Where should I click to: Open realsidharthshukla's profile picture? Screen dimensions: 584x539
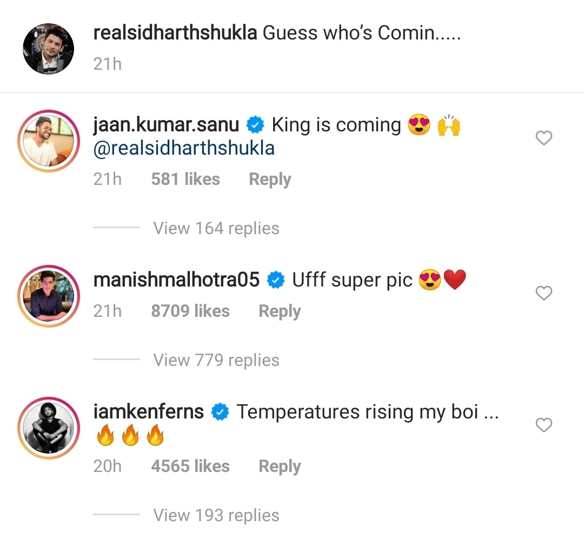pyautogui.click(x=48, y=49)
